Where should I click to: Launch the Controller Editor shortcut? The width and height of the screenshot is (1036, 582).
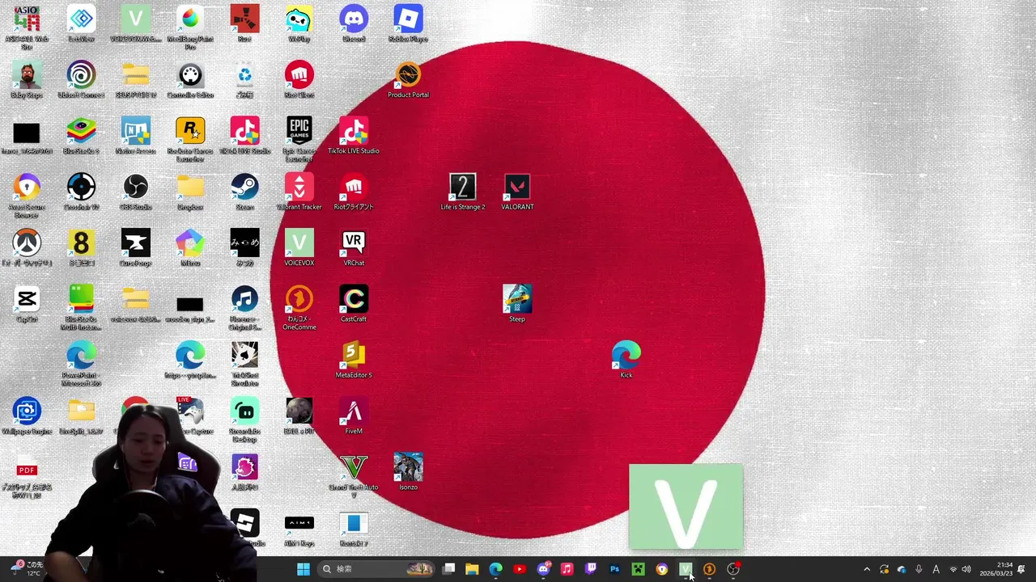click(x=190, y=79)
